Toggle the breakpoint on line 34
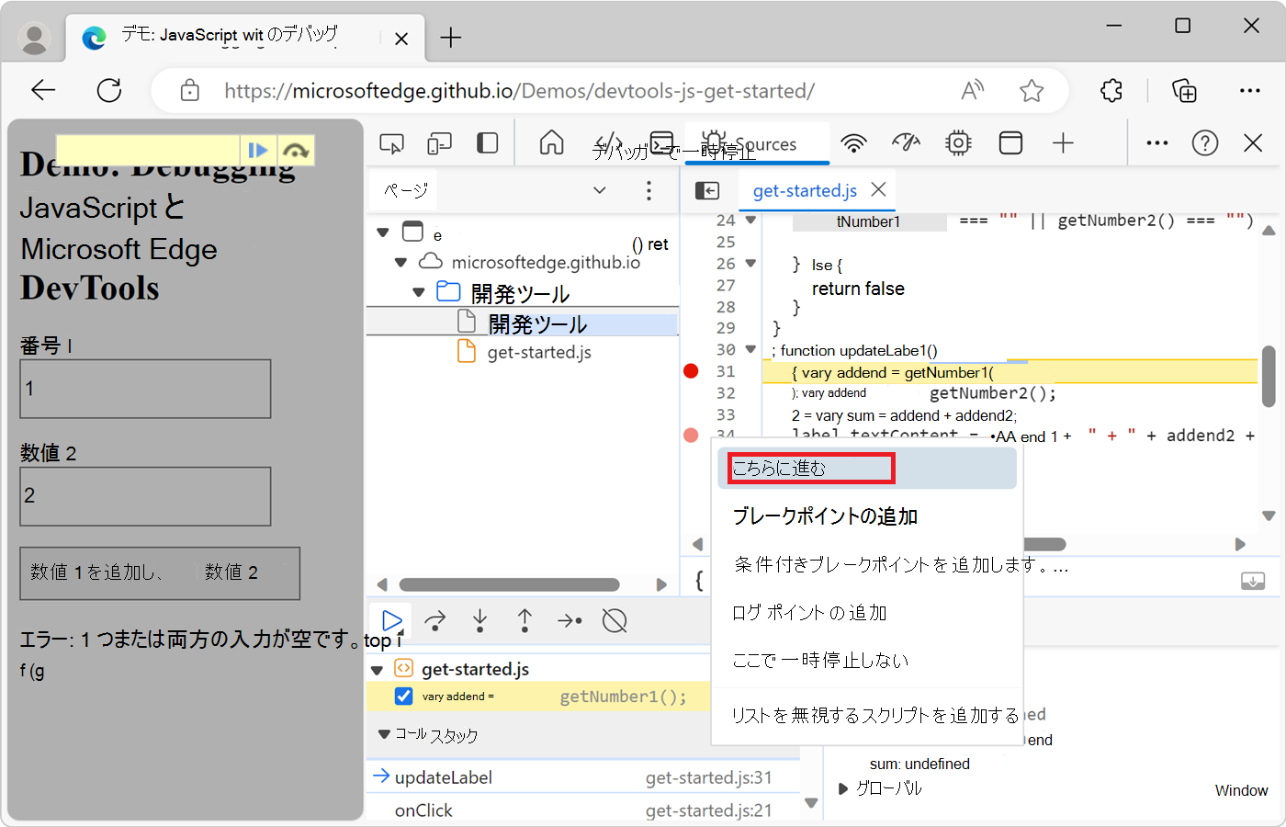This screenshot has width=1286, height=827. tap(691, 435)
